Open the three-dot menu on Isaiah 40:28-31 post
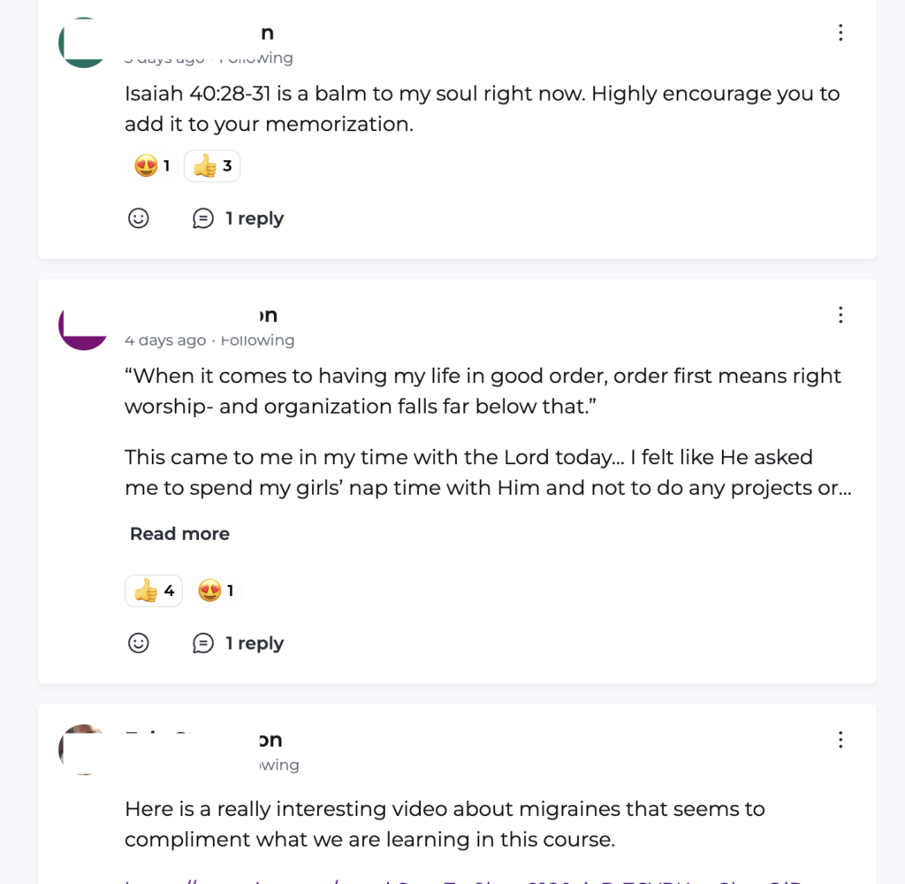 tap(840, 33)
